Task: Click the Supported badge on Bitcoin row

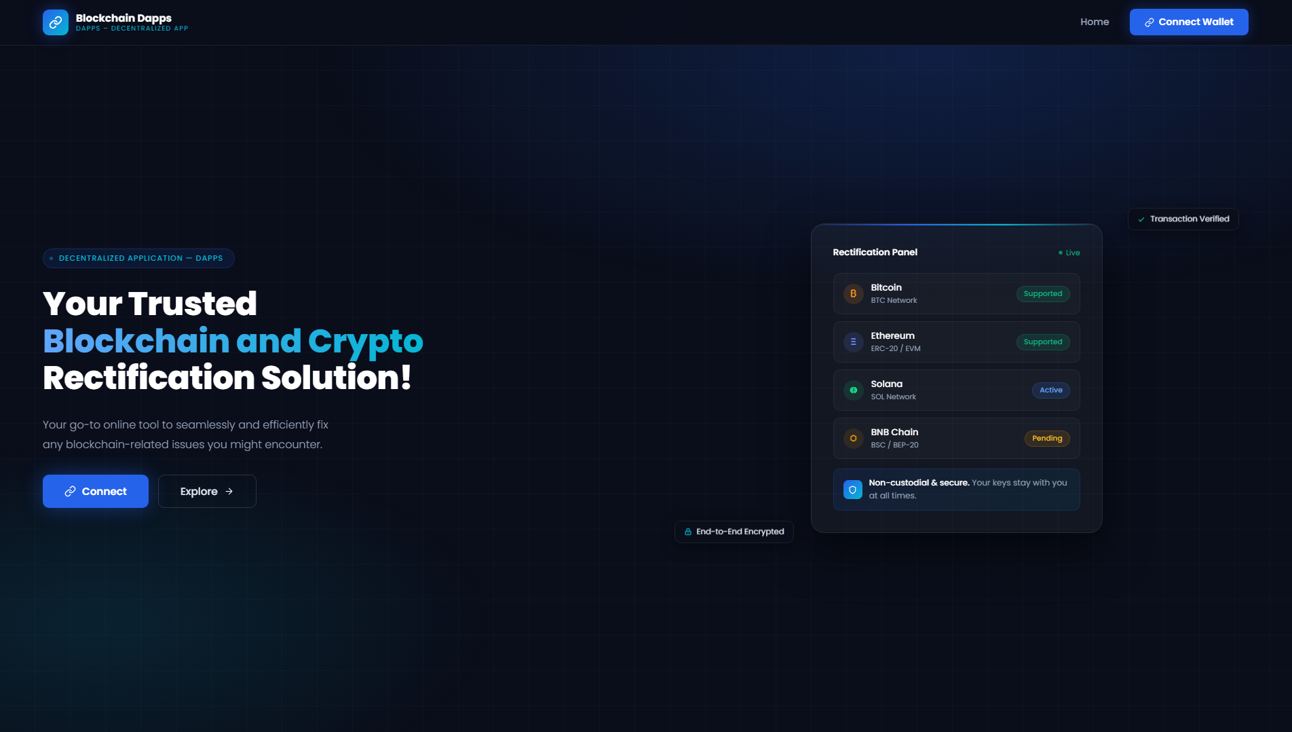Action: coord(1043,294)
